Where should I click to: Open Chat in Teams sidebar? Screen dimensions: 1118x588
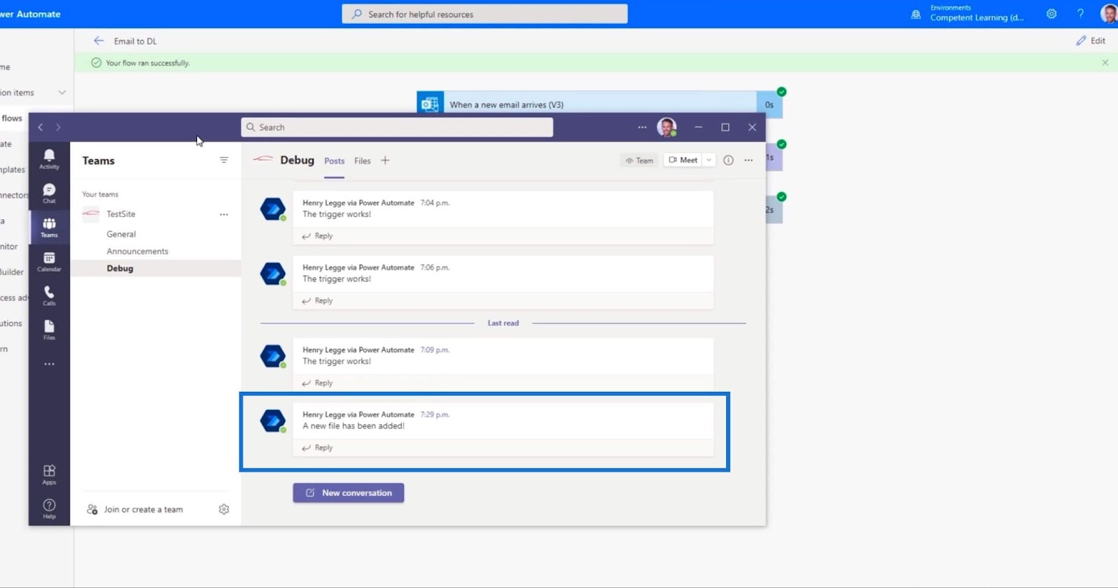click(x=49, y=193)
